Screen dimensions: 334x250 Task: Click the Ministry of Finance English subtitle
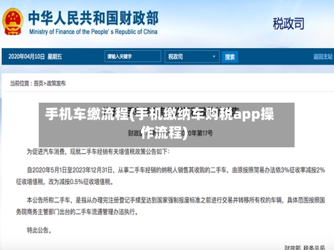pos(94,32)
